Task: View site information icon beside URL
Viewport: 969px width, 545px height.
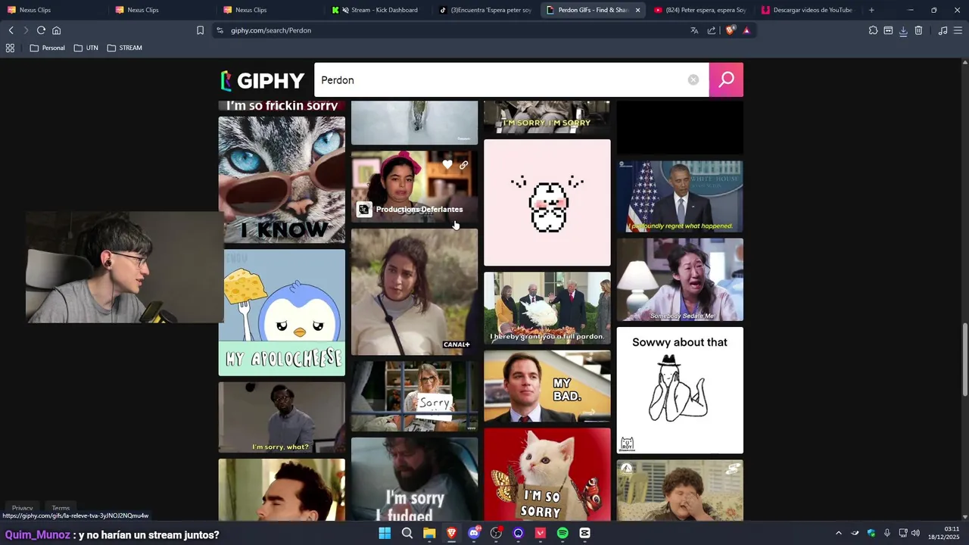Action: [220, 30]
